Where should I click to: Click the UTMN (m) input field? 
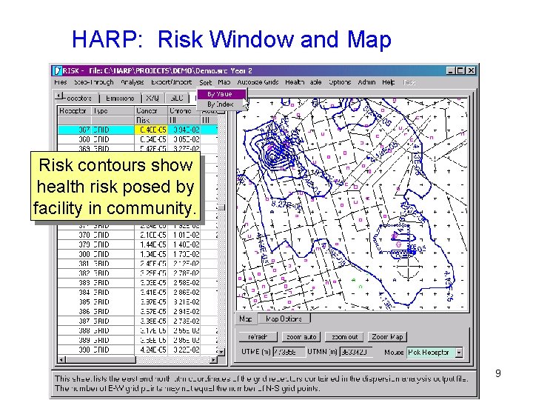tap(356, 352)
